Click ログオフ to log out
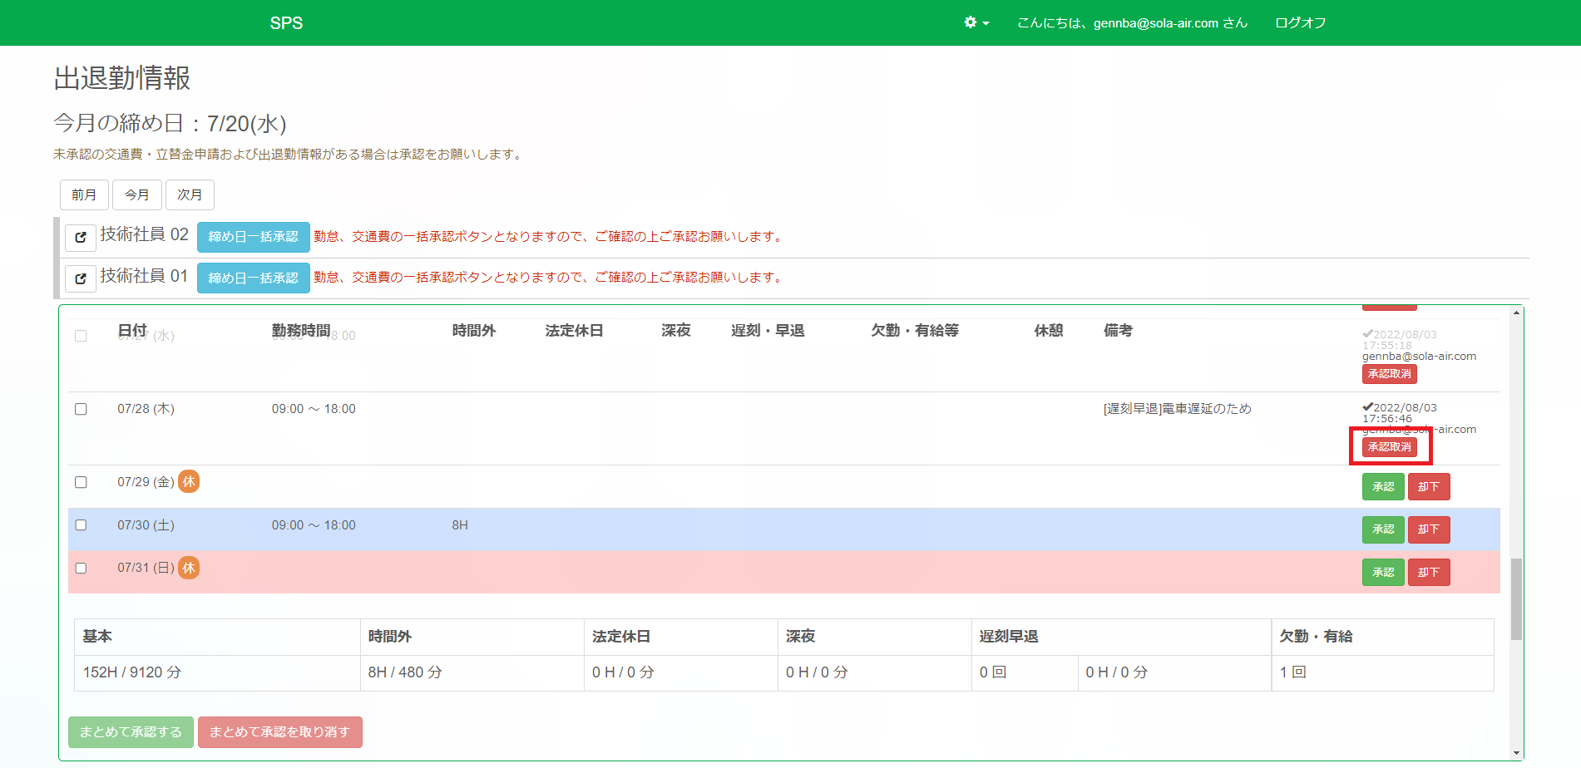Image resolution: width=1581 pixels, height=768 pixels. tap(1300, 22)
